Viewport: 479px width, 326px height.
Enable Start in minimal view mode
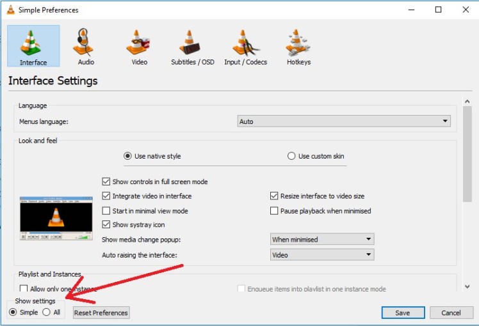point(106,211)
